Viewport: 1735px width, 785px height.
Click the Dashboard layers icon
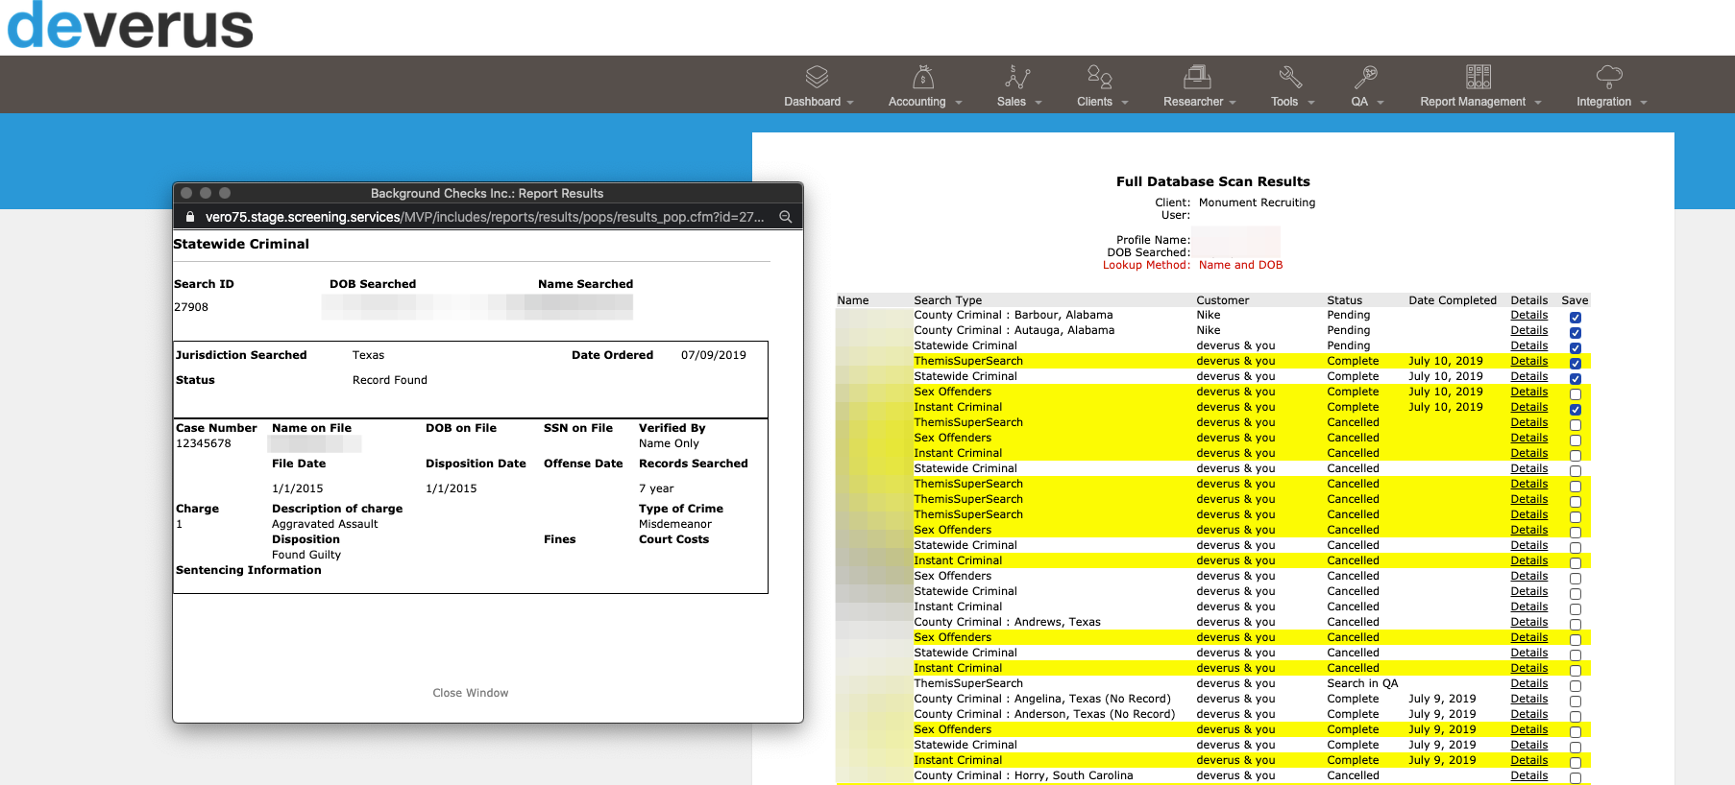pos(817,77)
